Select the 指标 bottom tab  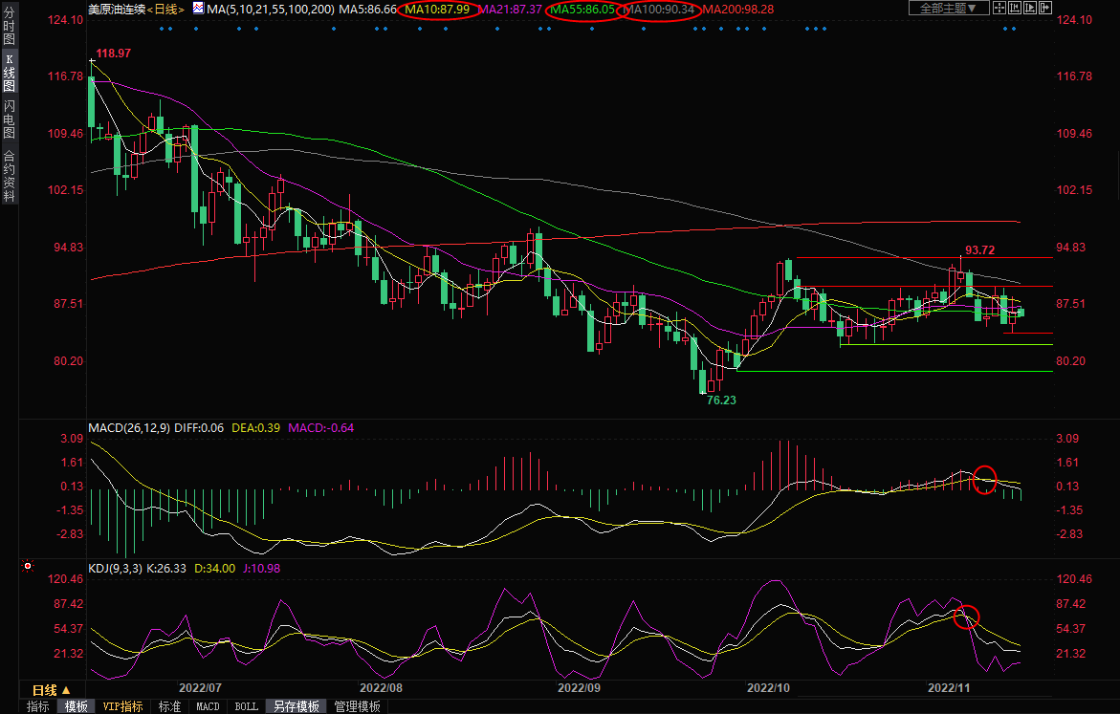[38, 706]
